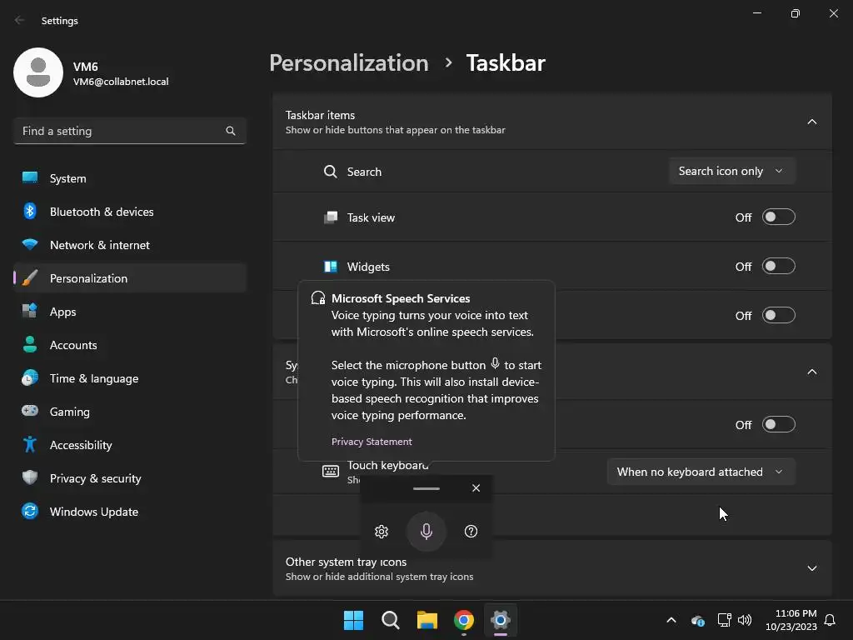
Task: Open Gaming settings category
Action: point(130,412)
